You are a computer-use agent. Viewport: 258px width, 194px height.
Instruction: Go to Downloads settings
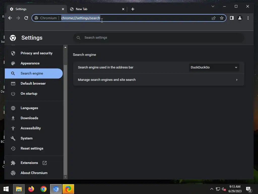coord(34,118)
